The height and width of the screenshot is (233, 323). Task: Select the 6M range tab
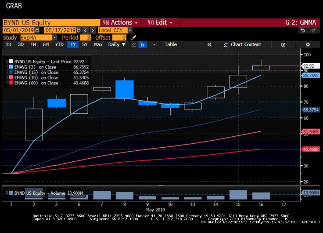46,44
